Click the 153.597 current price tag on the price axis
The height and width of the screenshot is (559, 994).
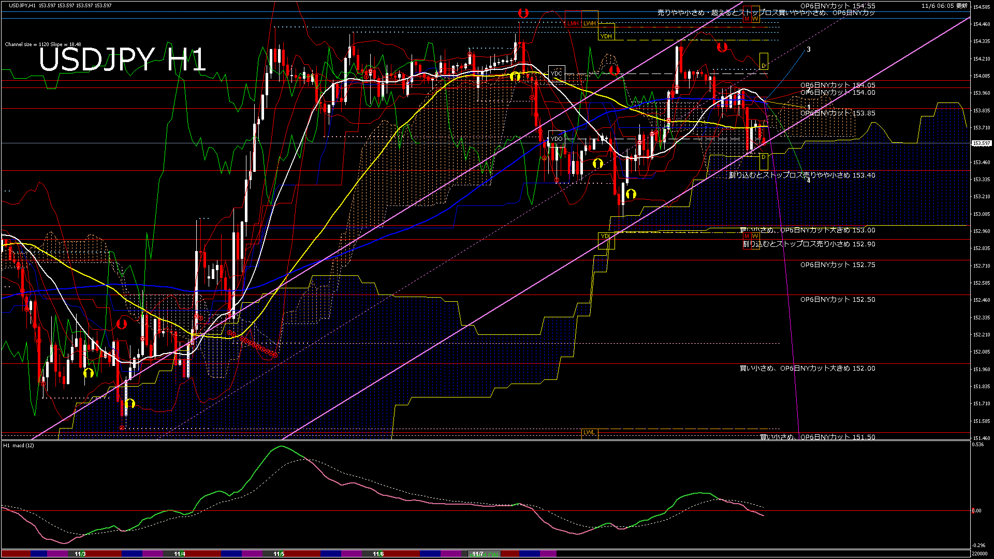(981, 144)
